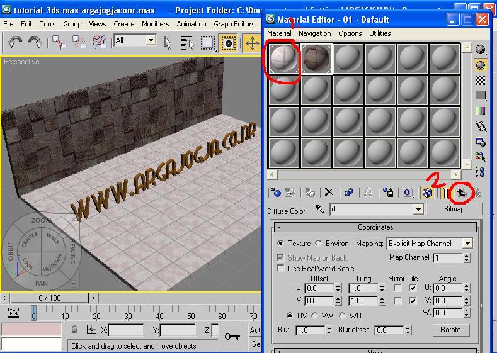Open the Animation menu
The image size is (497, 353).
[191, 24]
